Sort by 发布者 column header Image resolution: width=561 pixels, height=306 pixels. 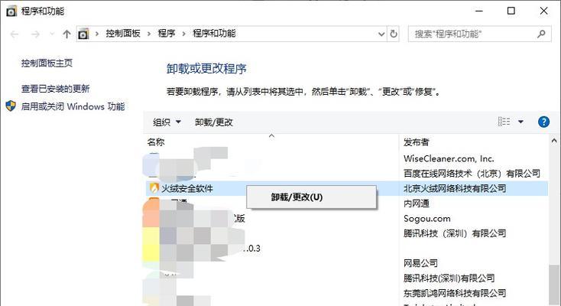416,142
